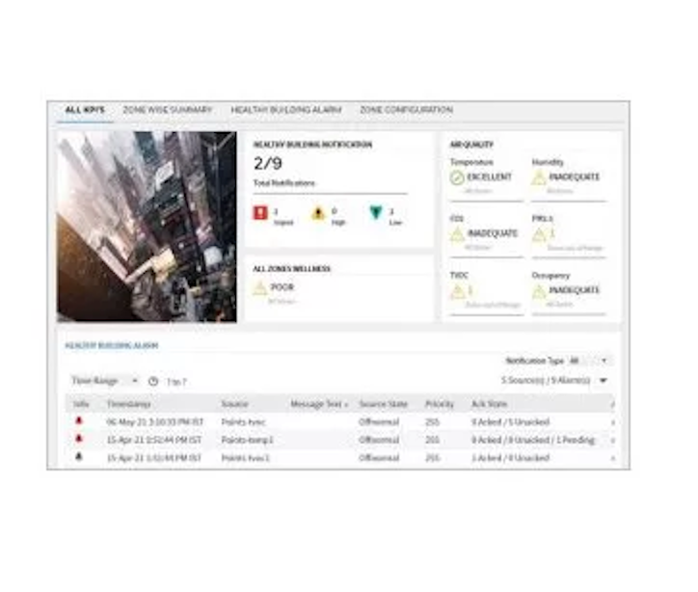Open the Time Range dropdown
Screen dimensions: 698x592
[105, 381]
